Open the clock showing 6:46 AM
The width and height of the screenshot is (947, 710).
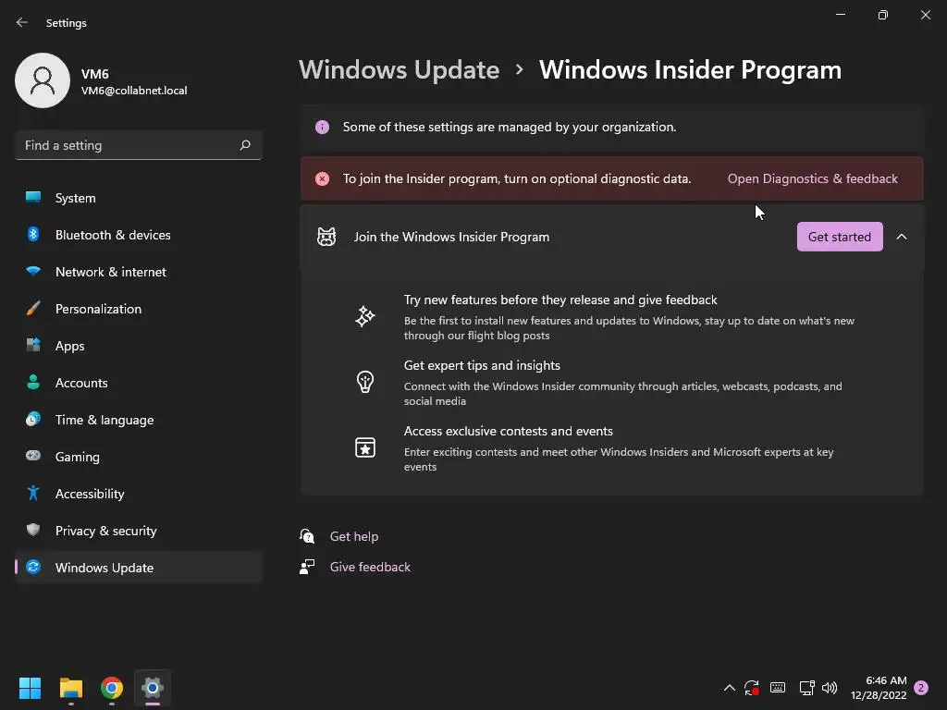pos(879,688)
